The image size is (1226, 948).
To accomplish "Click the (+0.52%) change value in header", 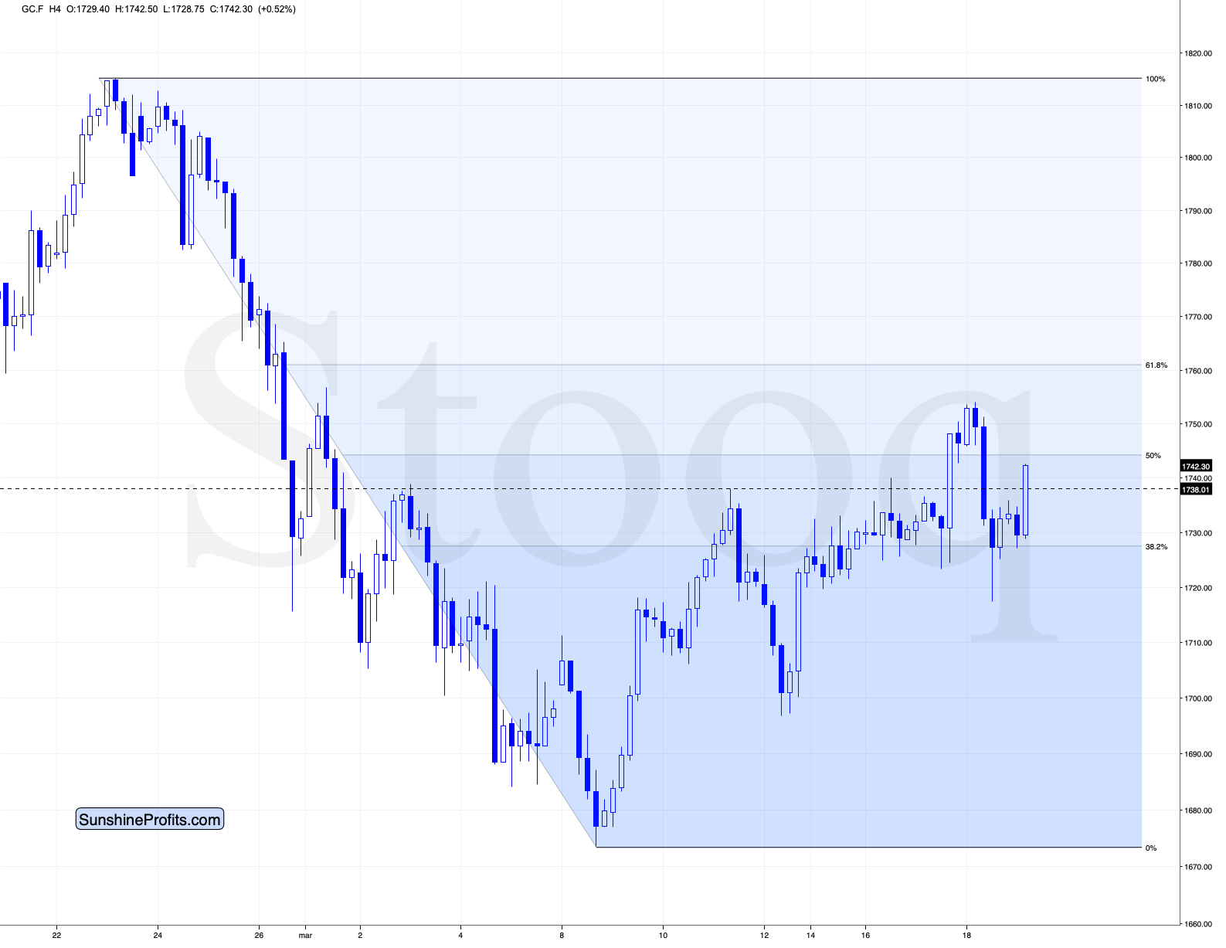I will (276, 9).
